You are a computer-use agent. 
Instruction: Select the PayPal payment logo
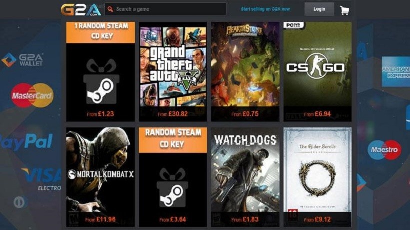coord(26,142)
